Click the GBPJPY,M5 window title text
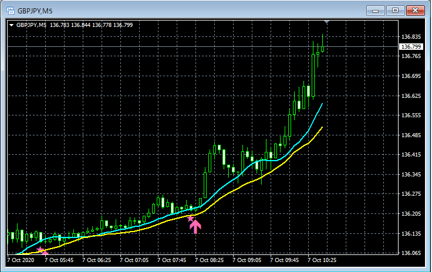This screenshot has height=272, width=432. (35, 11)
